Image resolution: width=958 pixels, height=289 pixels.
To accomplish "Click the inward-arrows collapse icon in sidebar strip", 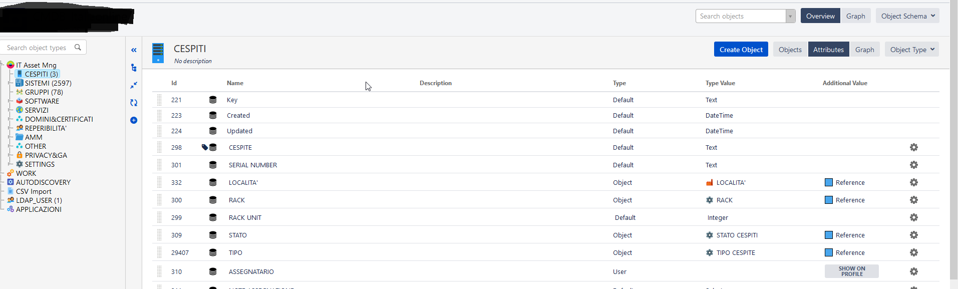I will [x=134, y=85].
